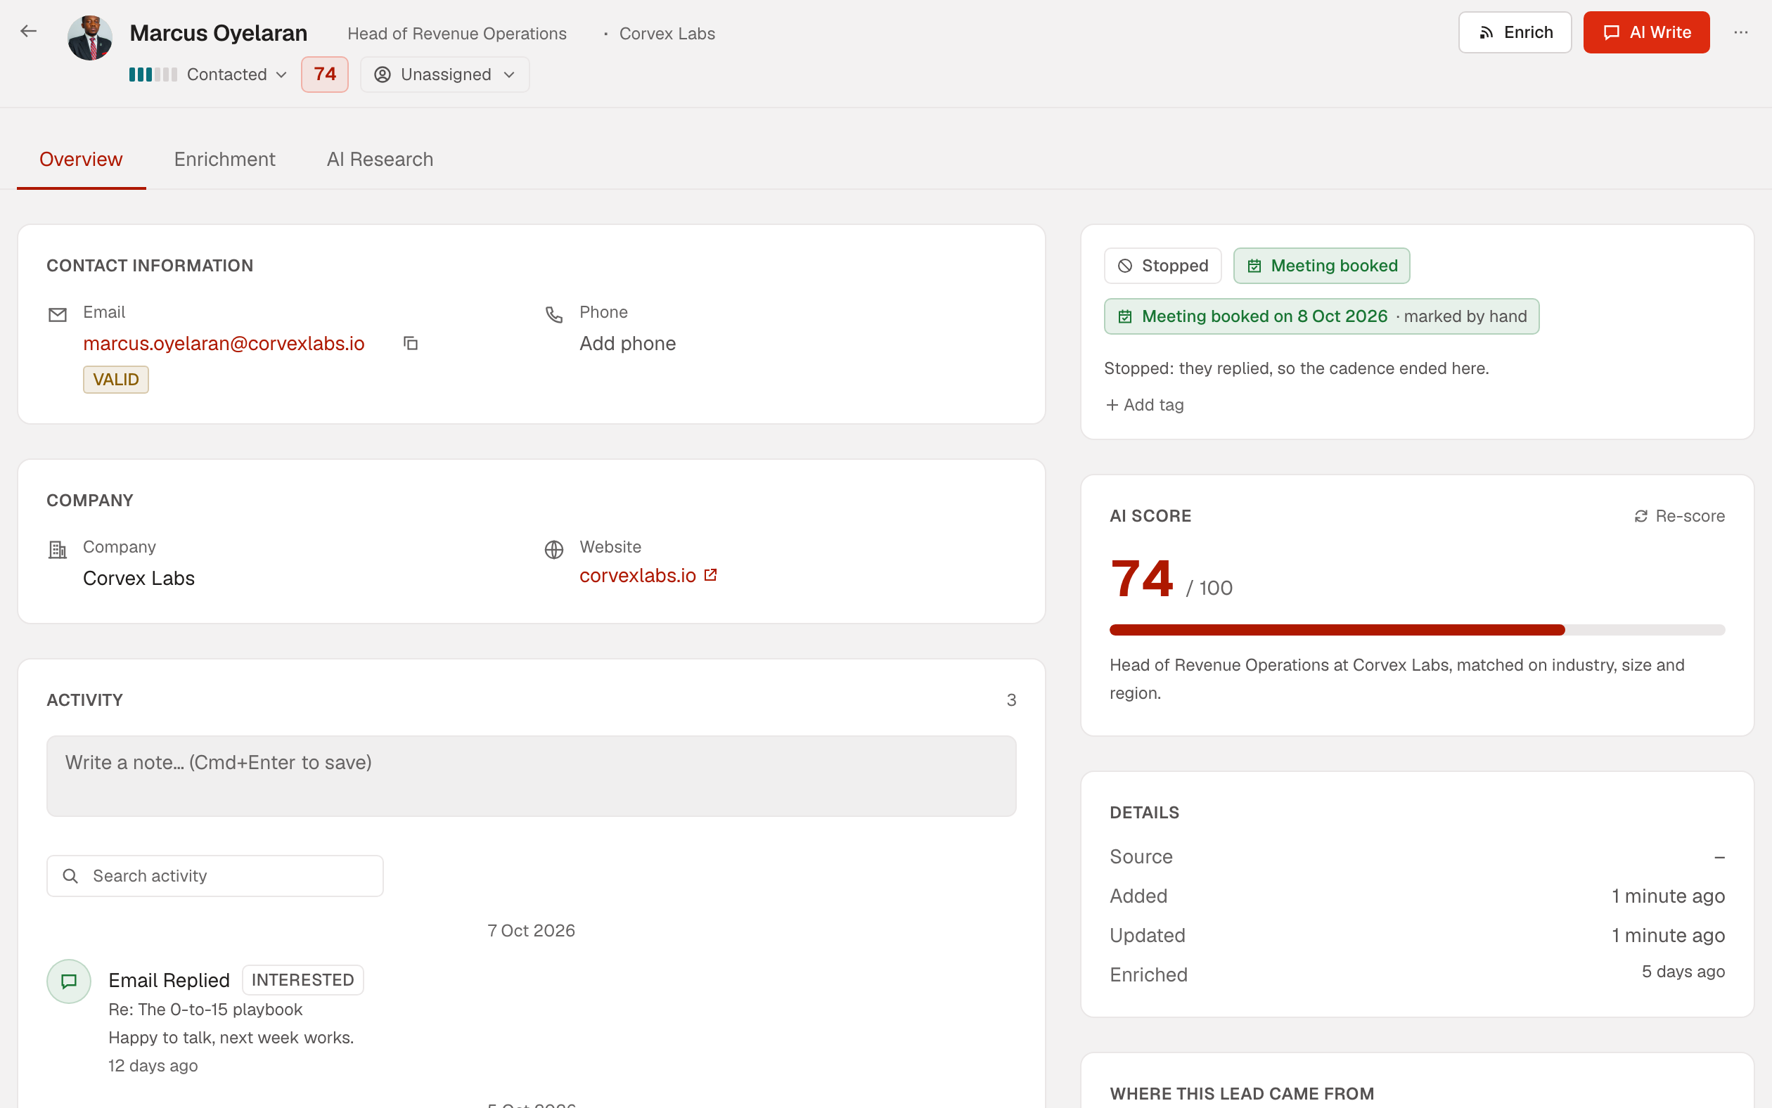
Task: Click the Stopped status chip
Action: coord(1163,266)
